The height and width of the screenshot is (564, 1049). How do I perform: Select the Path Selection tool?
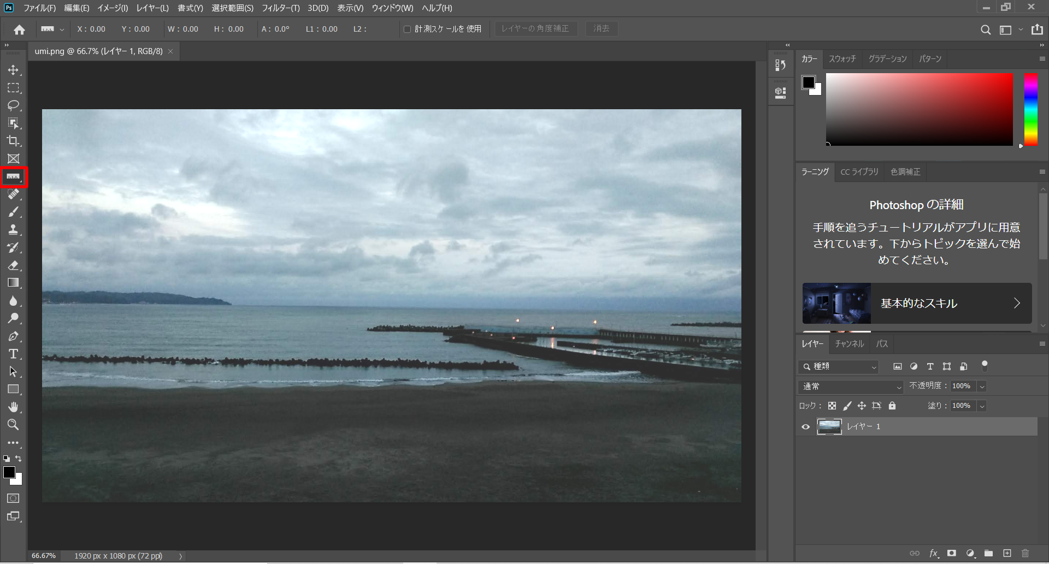(x=14, y=372)
